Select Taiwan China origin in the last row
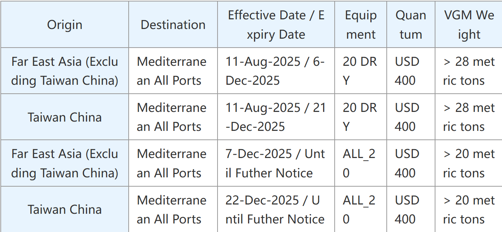Image resolution: width=502 pixels, height=232 pixels. coord(65,210)
